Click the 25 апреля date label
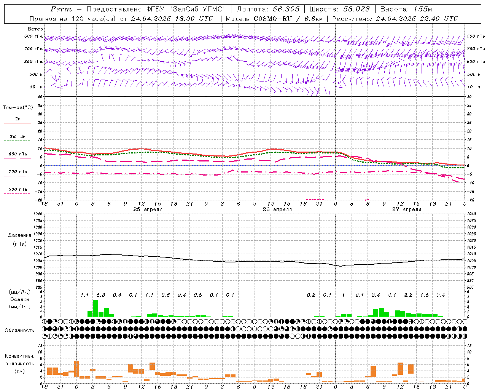487x390 pixels. 148,209
